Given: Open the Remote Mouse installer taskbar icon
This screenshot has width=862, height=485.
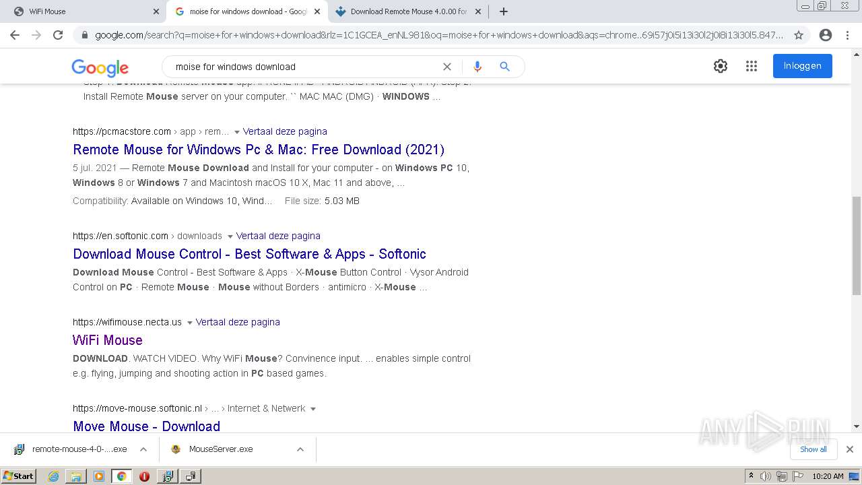Looking at the screenshot, I should coord(167,476).
